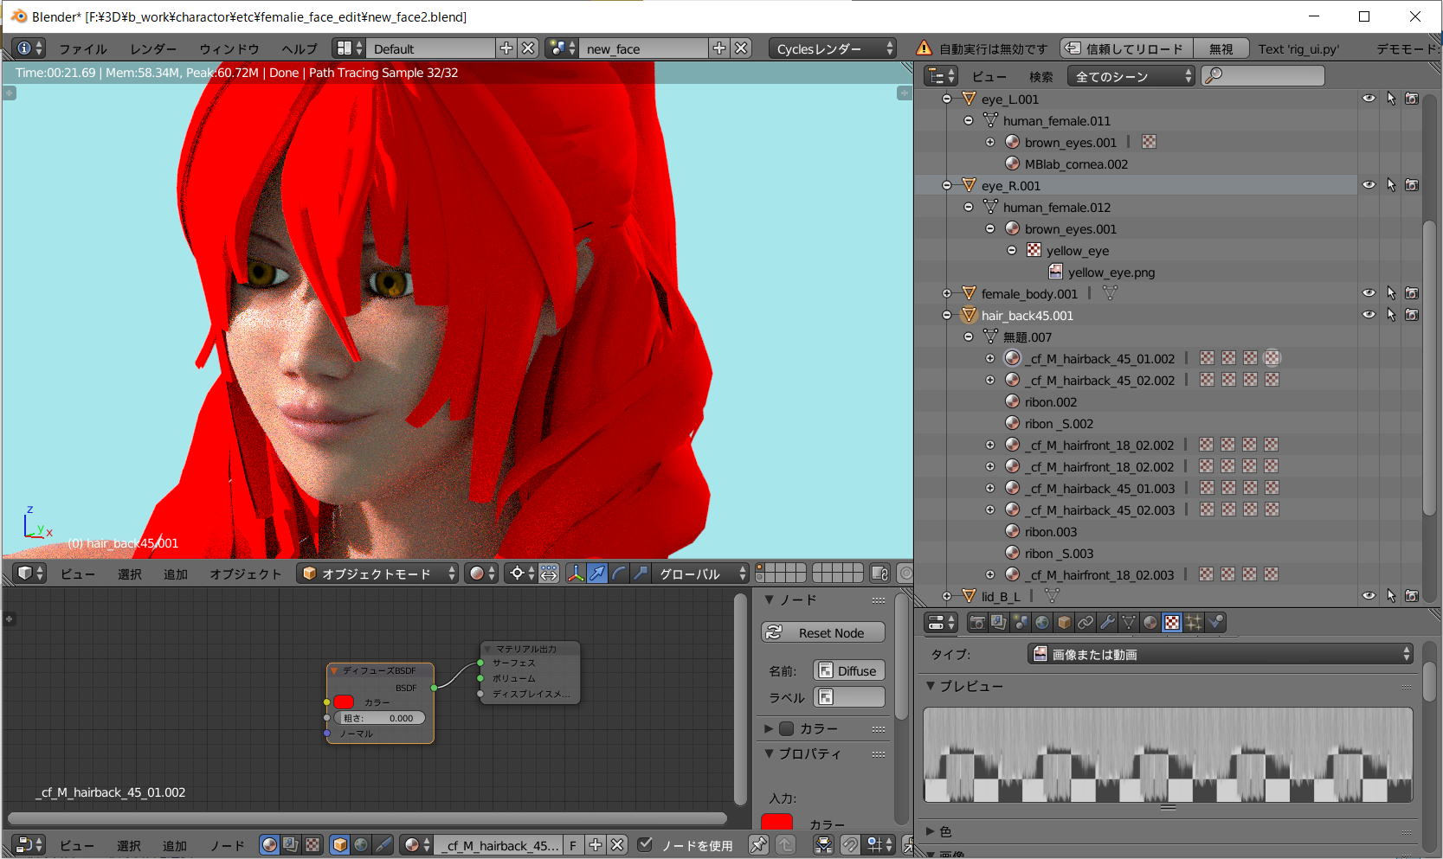Open the Cyclesレンダー engine dropdown
Screen dimensions: 1443x859
(833, 48)
